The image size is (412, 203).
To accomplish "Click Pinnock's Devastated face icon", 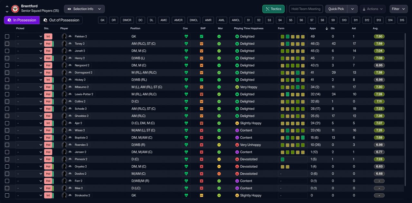I will pos(237,159).
